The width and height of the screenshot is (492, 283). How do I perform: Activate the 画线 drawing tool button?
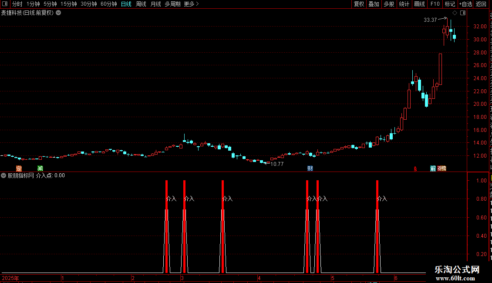tap(419, 4)
